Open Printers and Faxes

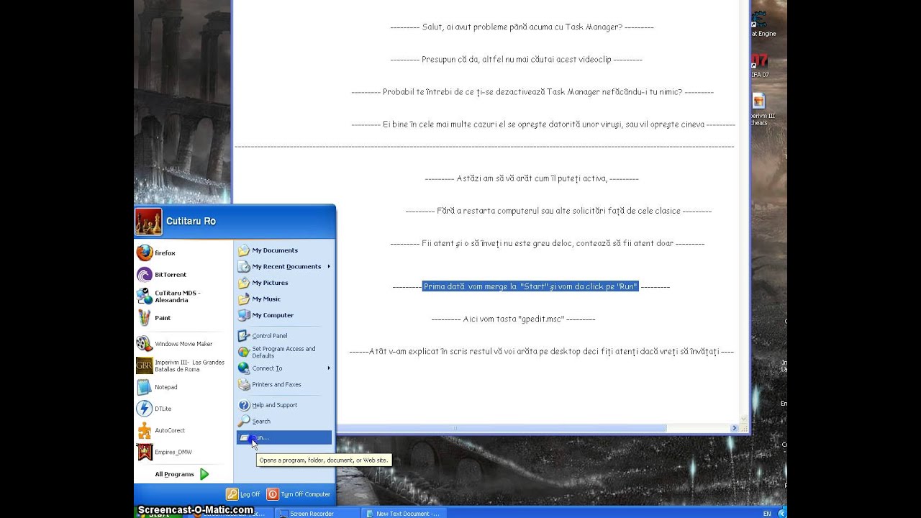click(284, 384)
